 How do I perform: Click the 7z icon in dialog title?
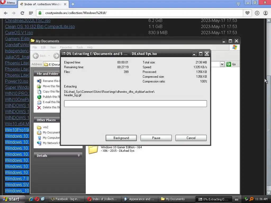click(x=64, y=53)
